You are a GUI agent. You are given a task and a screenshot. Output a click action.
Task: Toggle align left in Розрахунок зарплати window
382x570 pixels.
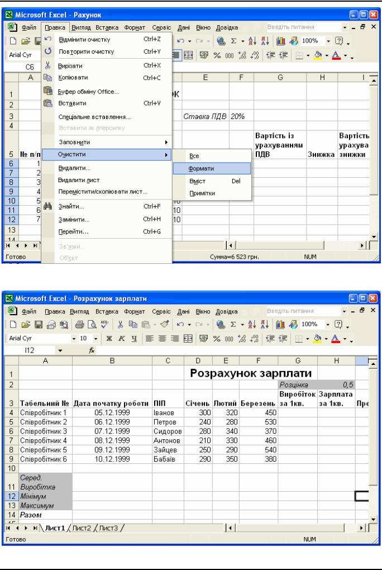point(149,339)
